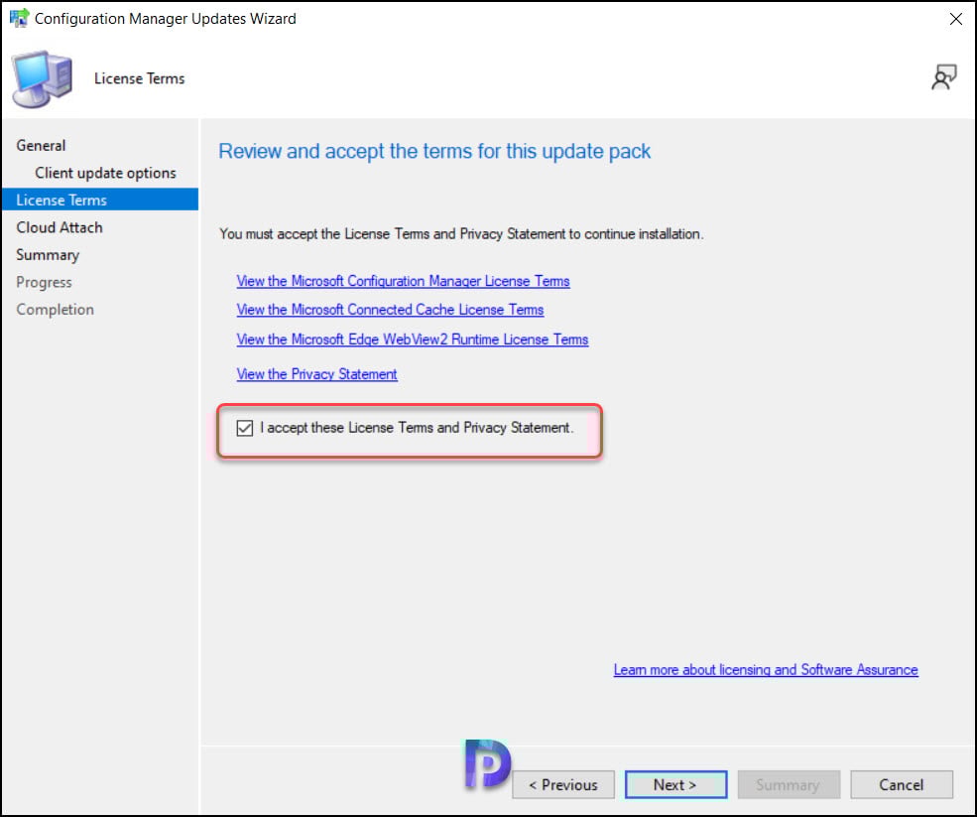Click the Next button
This screenshot has width=977, height=817.
(675, 784)
